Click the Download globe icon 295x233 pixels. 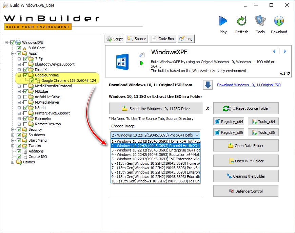pos(279,21)
